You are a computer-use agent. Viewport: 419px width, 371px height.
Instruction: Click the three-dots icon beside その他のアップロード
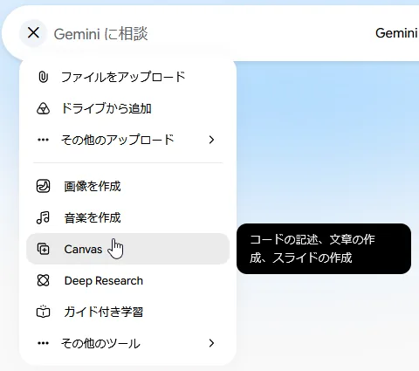point(43,140)
